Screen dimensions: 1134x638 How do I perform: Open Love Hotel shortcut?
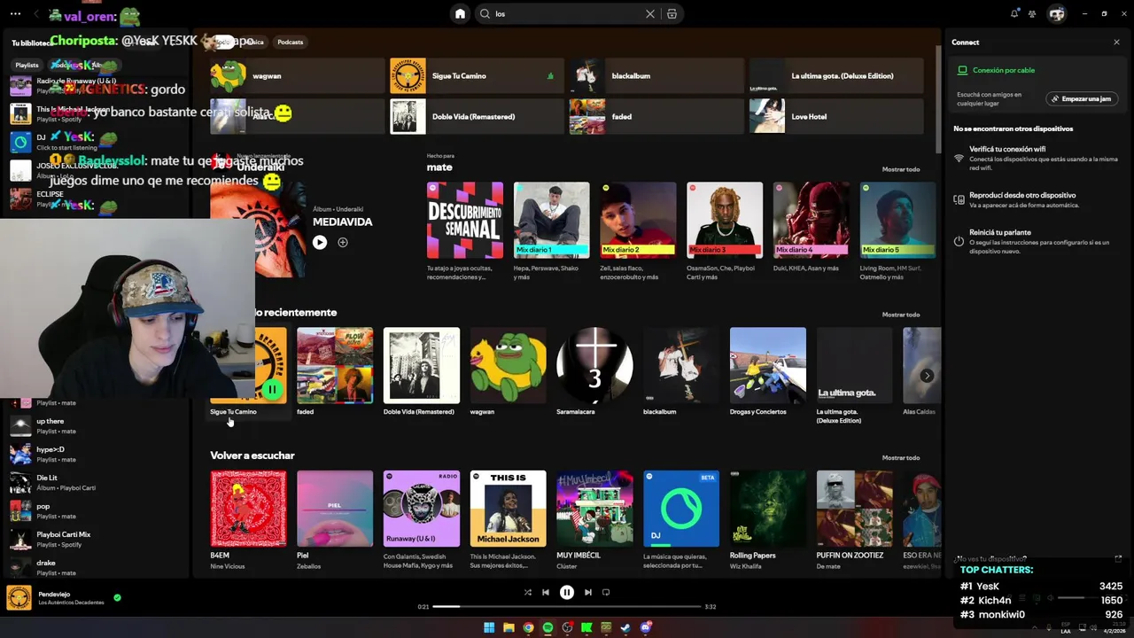click(x=835, y=116)
